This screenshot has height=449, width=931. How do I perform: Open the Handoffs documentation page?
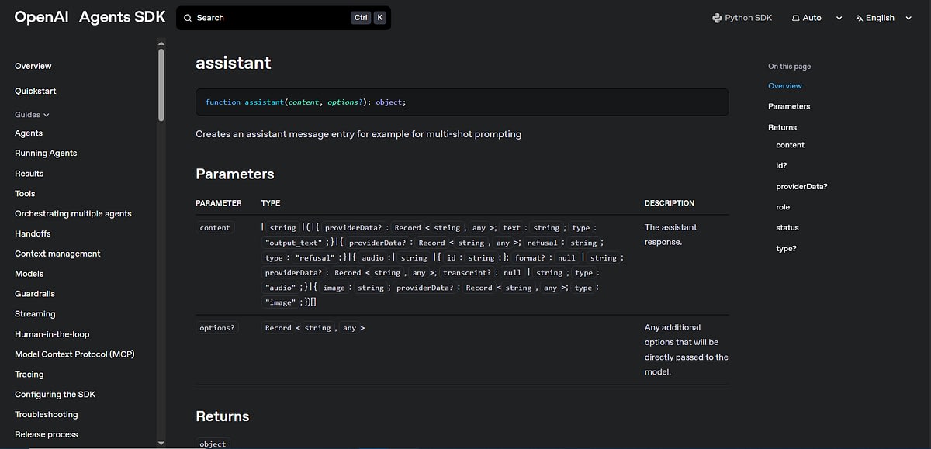pyautogui.click(x=33, y=233)
